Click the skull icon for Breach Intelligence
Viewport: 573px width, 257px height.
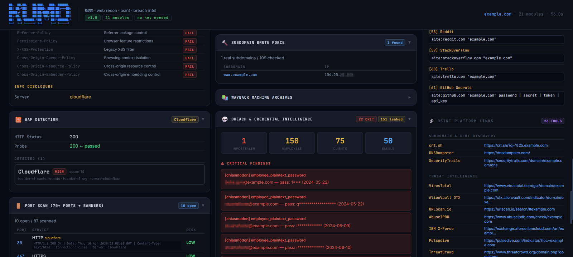(225, 119)
